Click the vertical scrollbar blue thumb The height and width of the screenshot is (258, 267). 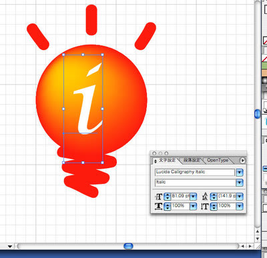[x=258, y=114]
